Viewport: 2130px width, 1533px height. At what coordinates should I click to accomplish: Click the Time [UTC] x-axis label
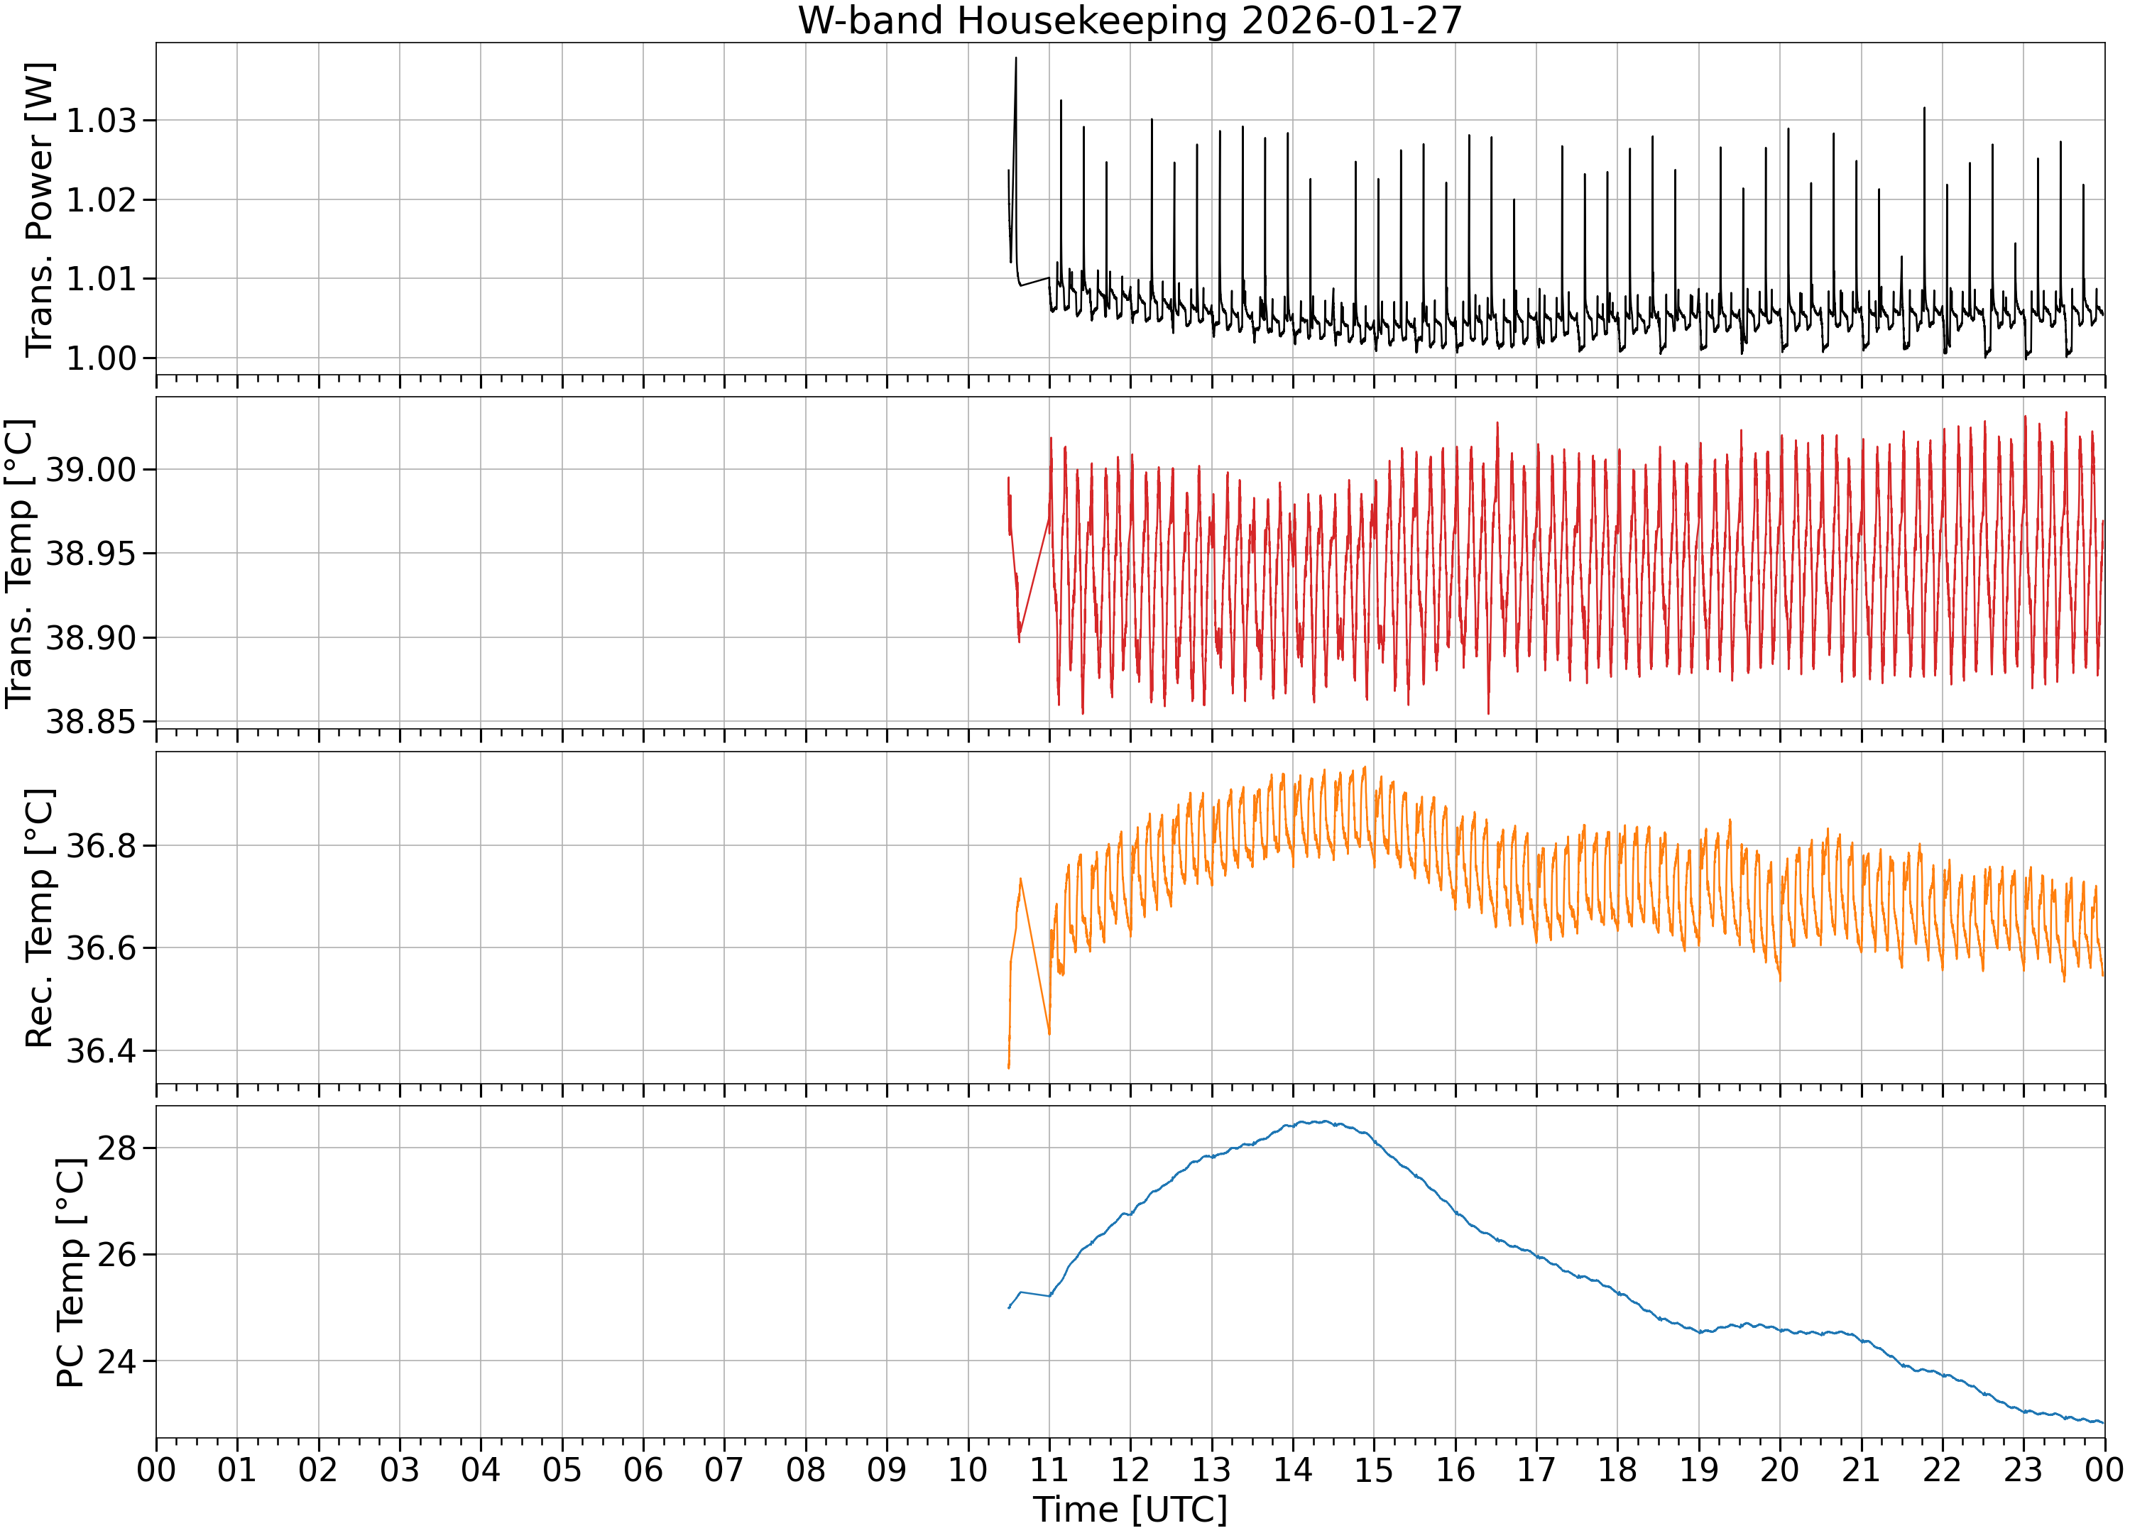(1130, 1510)
